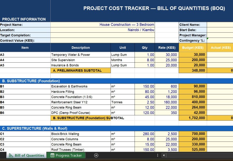233x161 pixels.
Task: Click the Start Date value cell
Action: coord(220,30)
